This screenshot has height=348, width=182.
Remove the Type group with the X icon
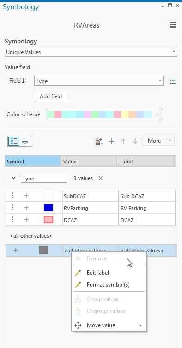click(101, 178)
